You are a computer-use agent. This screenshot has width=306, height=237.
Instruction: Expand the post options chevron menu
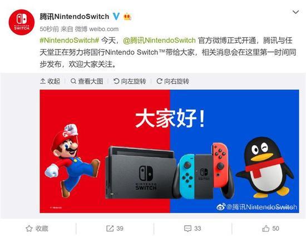(x=296, y=12)
